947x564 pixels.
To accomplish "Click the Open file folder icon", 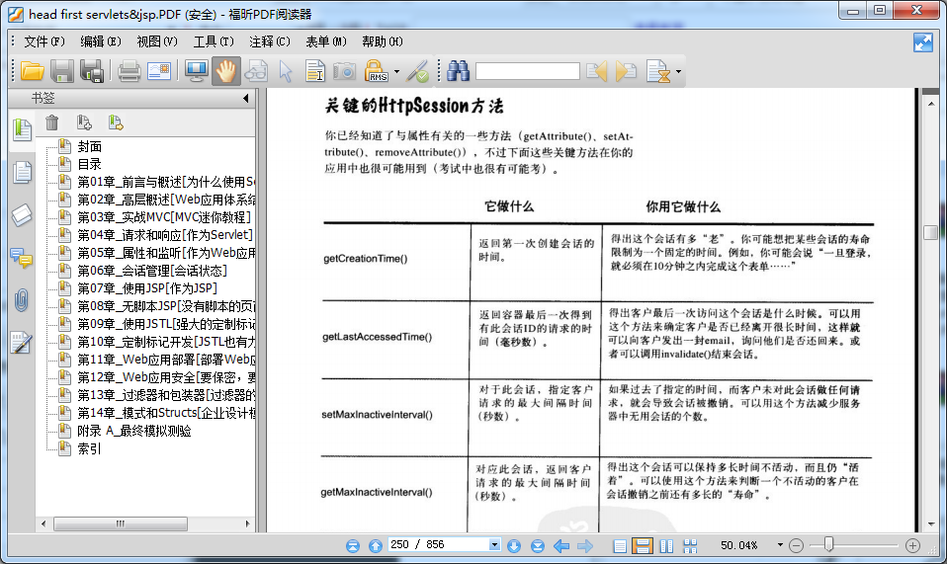I will click(33, 71).
